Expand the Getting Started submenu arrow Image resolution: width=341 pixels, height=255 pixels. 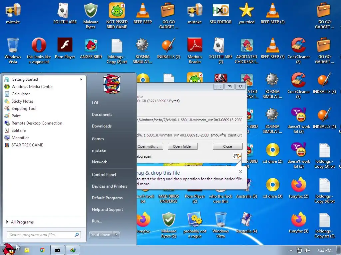81,79
